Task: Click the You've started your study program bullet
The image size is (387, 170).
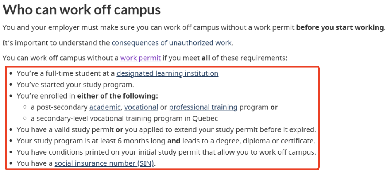Action: pyautogui.click(x=75, y=85)
